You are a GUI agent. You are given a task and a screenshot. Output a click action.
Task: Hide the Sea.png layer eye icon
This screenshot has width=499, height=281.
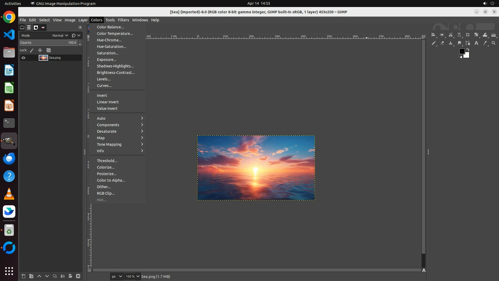[23, 58]
